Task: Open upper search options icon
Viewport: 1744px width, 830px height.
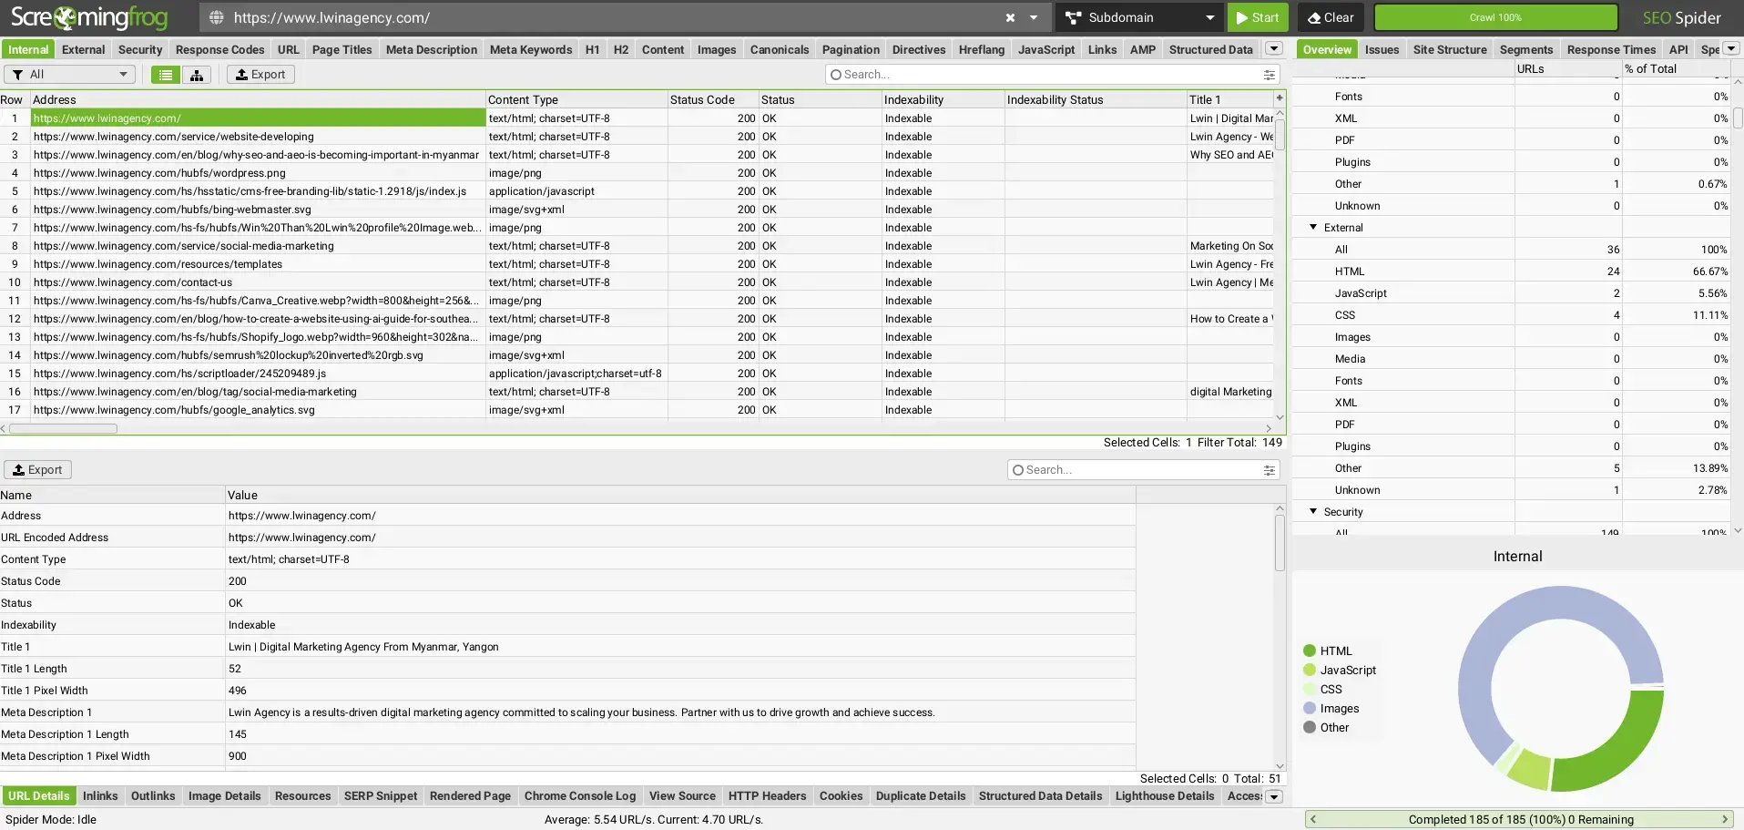Action: [1270, 75]
